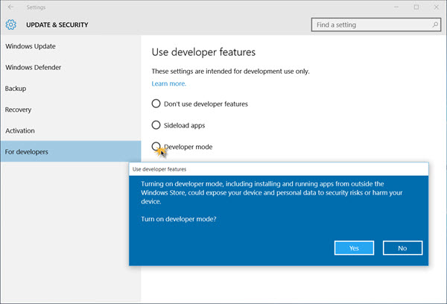Select Don't use developer features option

[156, 104]
